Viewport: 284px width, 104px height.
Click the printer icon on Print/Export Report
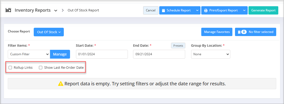206,11
